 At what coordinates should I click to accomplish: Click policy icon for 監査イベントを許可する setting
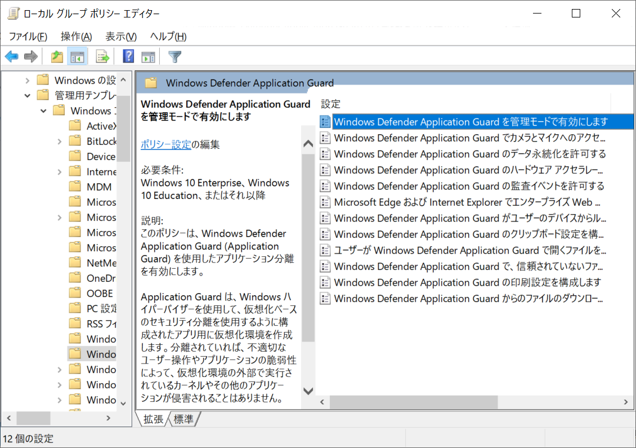(x=325, y=186)
